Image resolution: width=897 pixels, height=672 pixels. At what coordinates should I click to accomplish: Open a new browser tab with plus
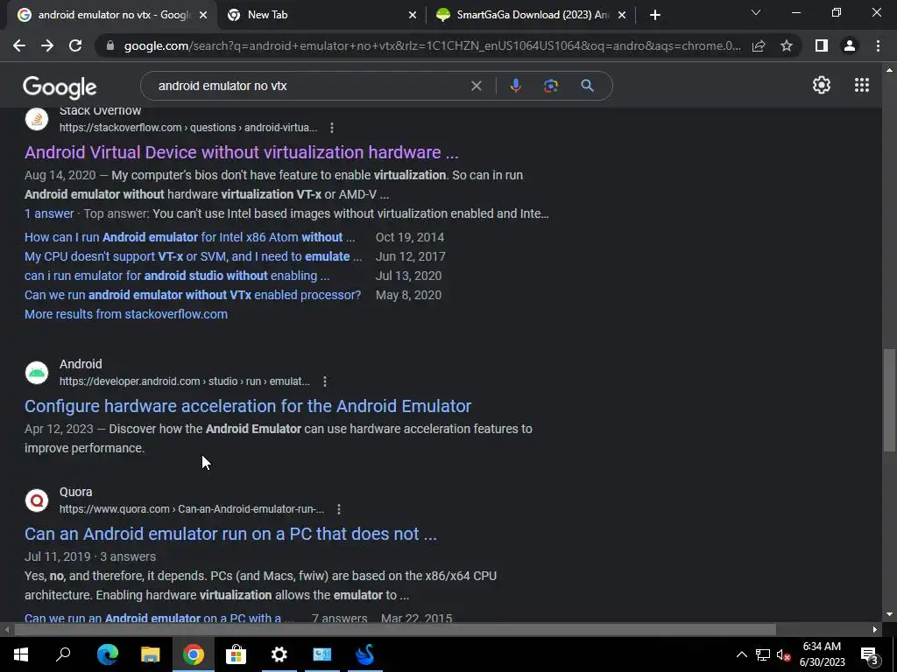(655, 15)
